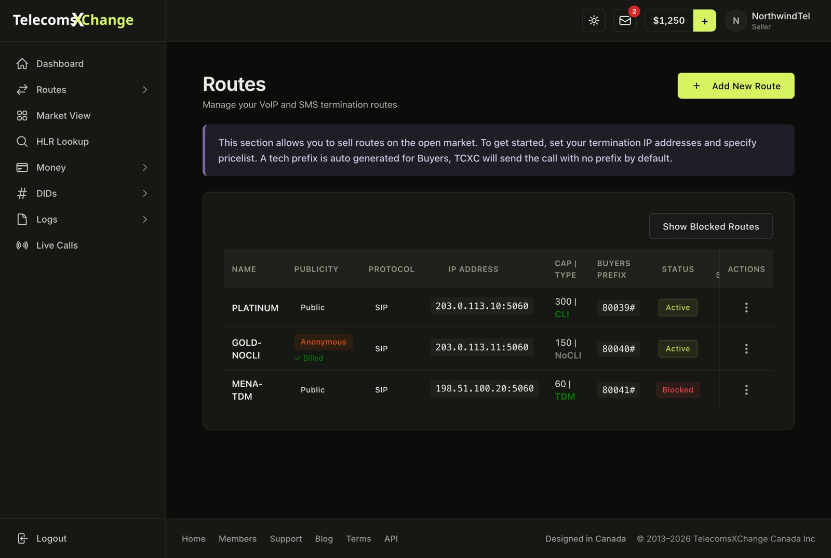Screen dimensions: 831x558
Task: Click buyers prefix 80039#
Action: click(619, 307)
